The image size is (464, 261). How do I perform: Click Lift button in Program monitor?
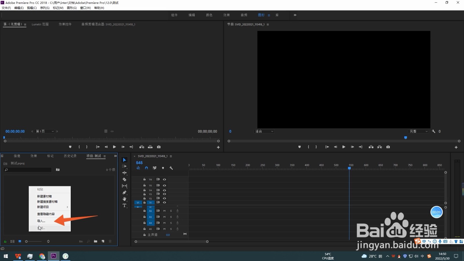click(x=371, y=147)
